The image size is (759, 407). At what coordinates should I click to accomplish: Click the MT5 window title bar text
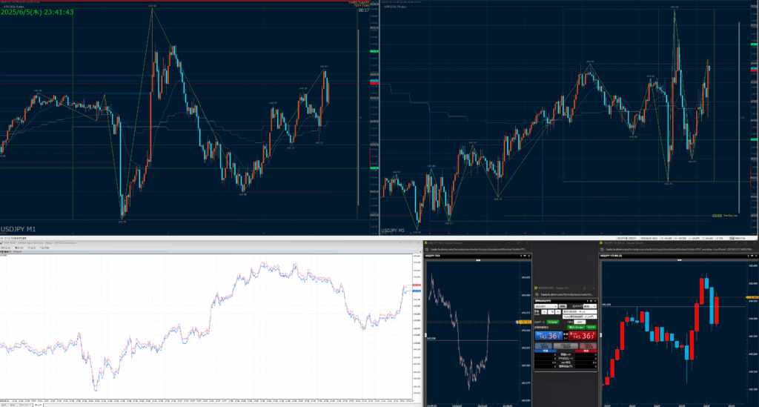point(40,243)
